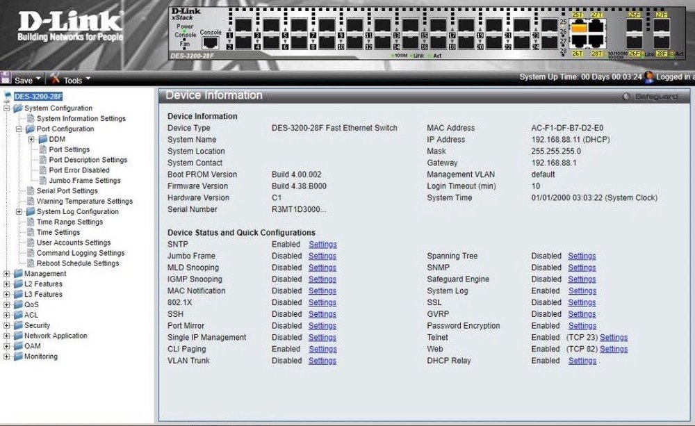The image size is (695, 426).
Task: Click the Console port on the switch image
Action: [211, 43]
